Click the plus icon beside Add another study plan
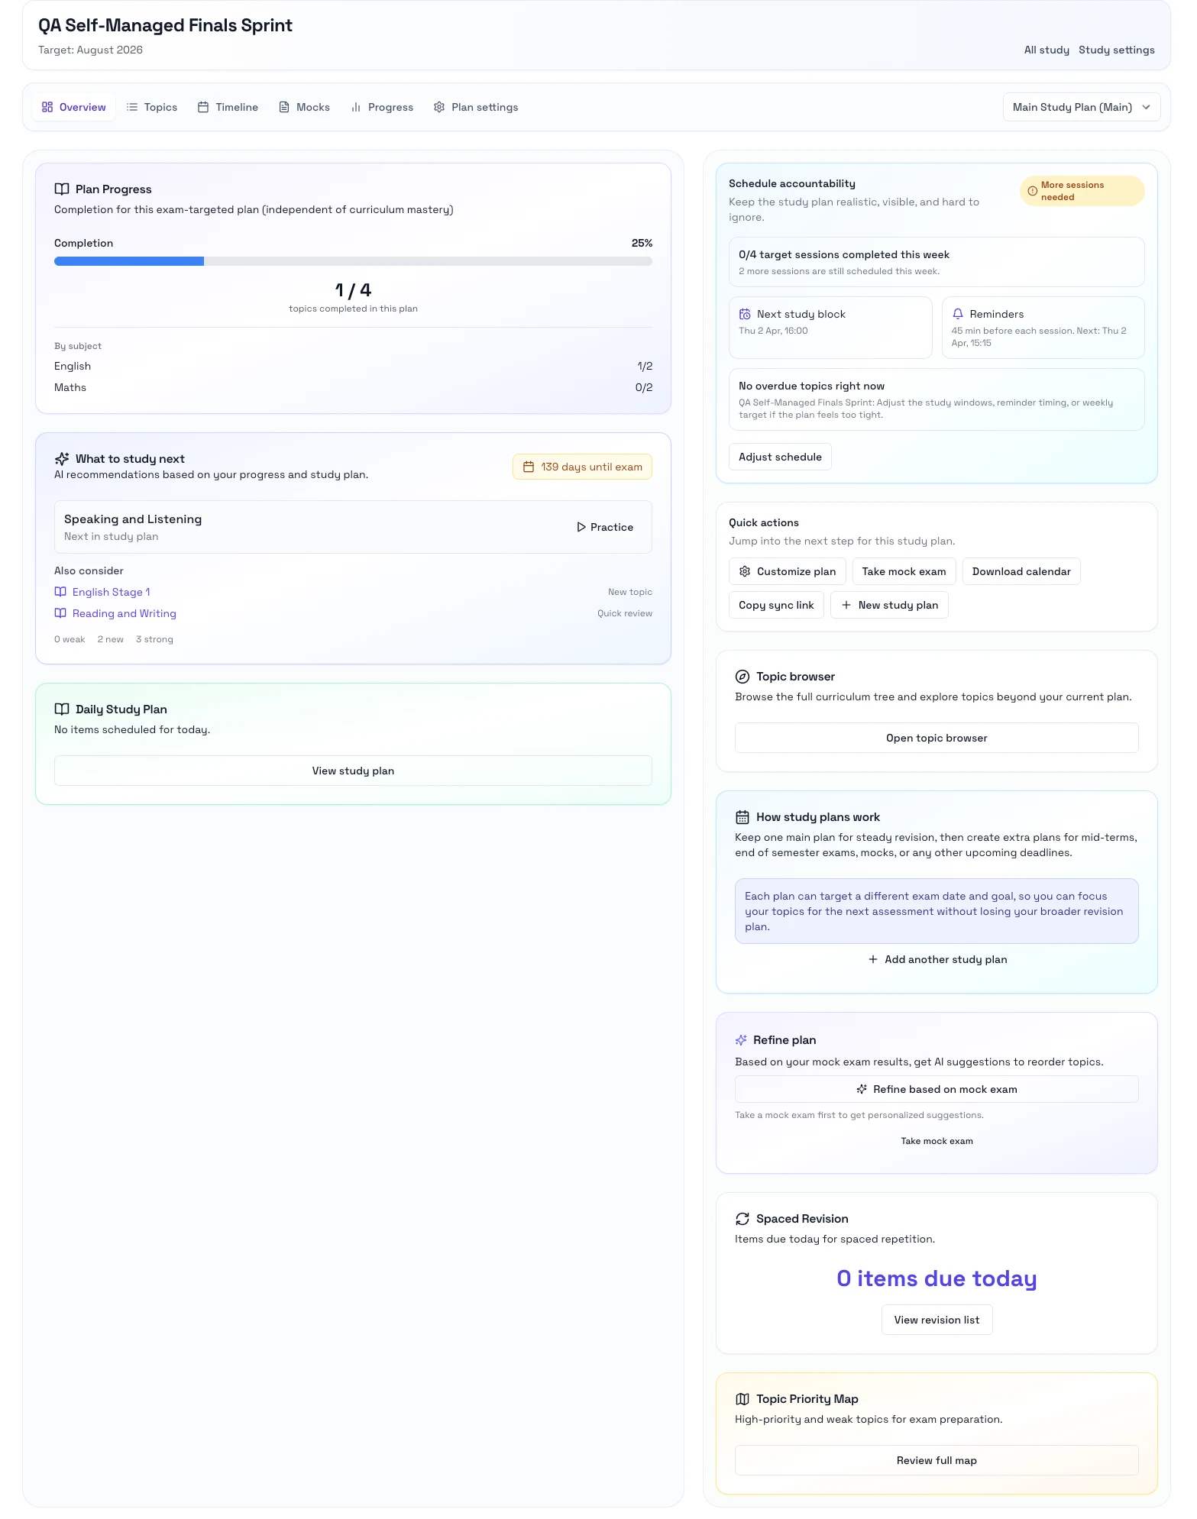1197x1519 pixels. [x=873, y=959]
